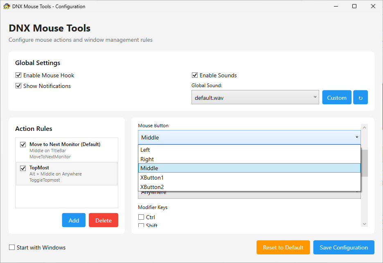Disable the TopMost rule checkbox
This screenshot has height=263, width=383.
23,168
